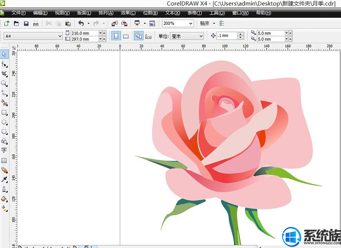The width and height of the screenshot is (341, 248).
Task: Increase nudge offset with the up spinner
Action: tap(240, 34)
